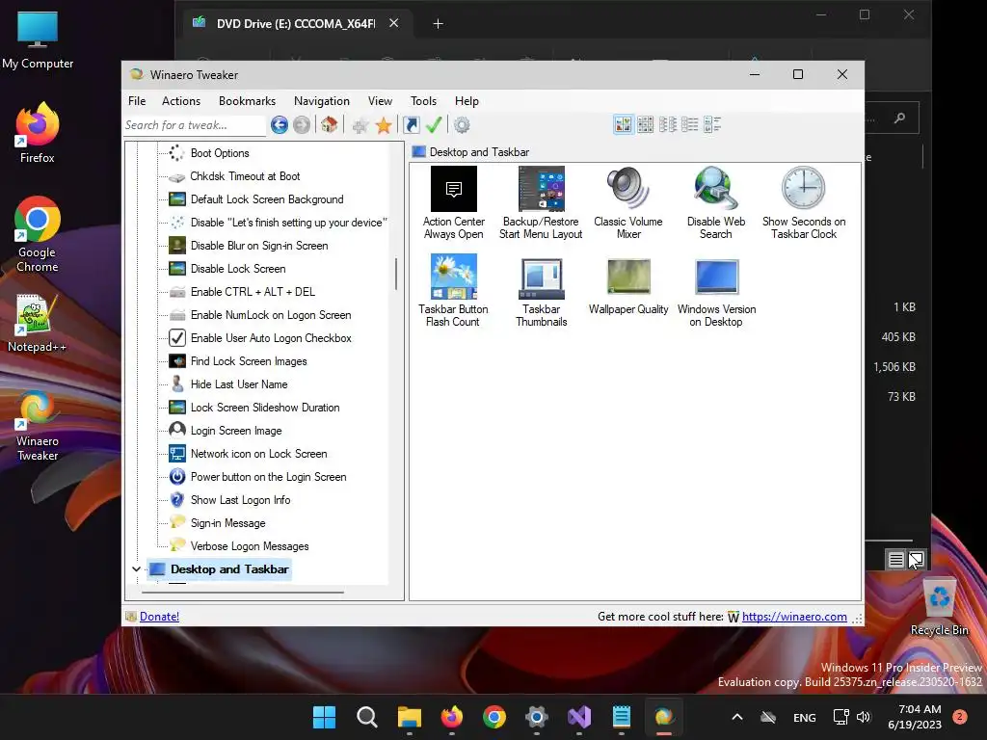This screenshot has width=987, height=740.
Task: Open Backup/Restore Start Menu Layout tweak
Action: click(541, 203)
